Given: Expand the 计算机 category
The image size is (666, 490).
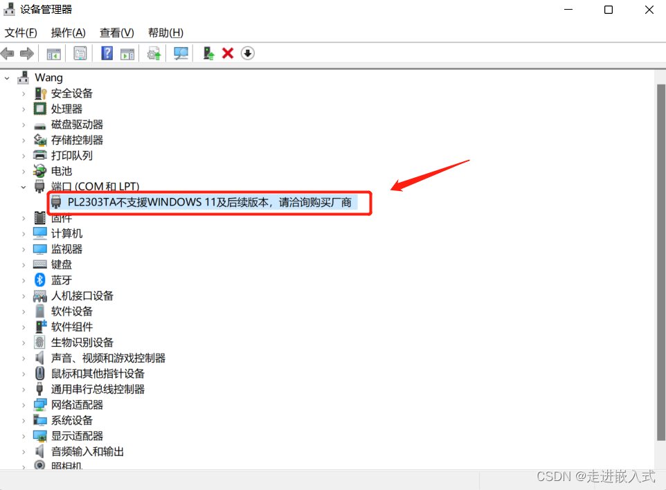Looking at the screenshot, I should tap(24, 234).
